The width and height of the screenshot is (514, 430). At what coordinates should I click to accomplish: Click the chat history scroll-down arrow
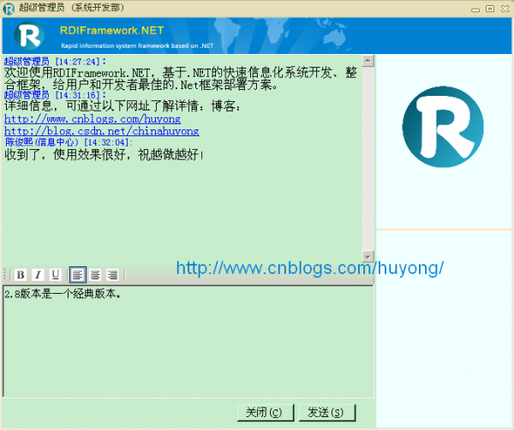point(368,257)
